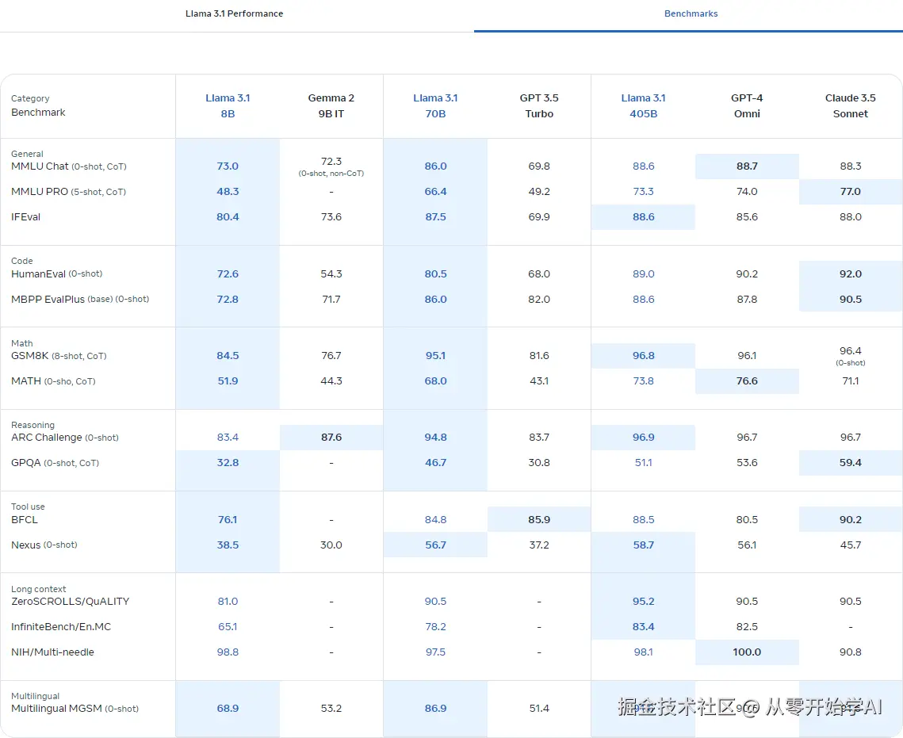Switch to the Llama 3.1 Performance tab
Image resolution: width=903 pixels, height=738 pixels.
[x=234, y=13]
